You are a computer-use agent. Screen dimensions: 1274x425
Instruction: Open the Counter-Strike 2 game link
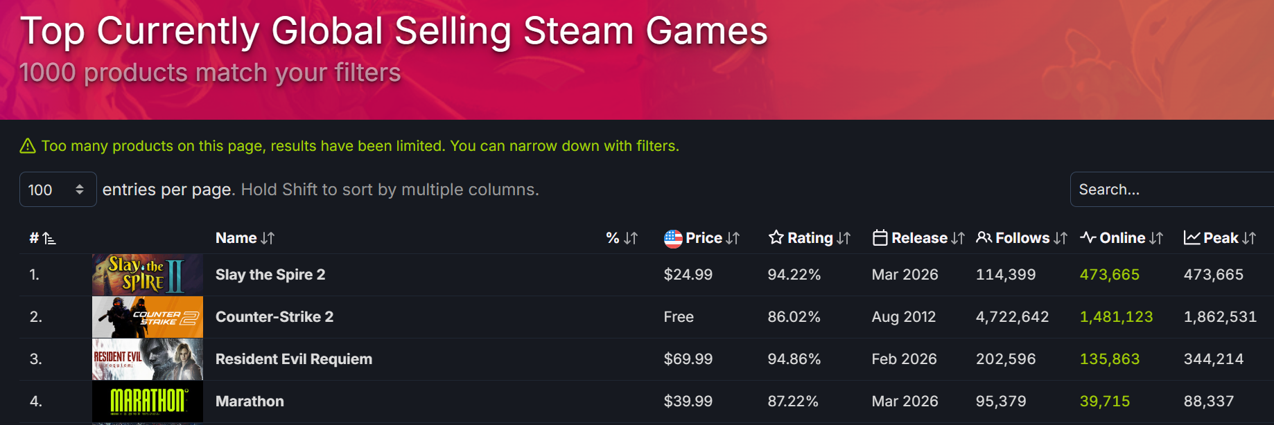coord(274,317)
